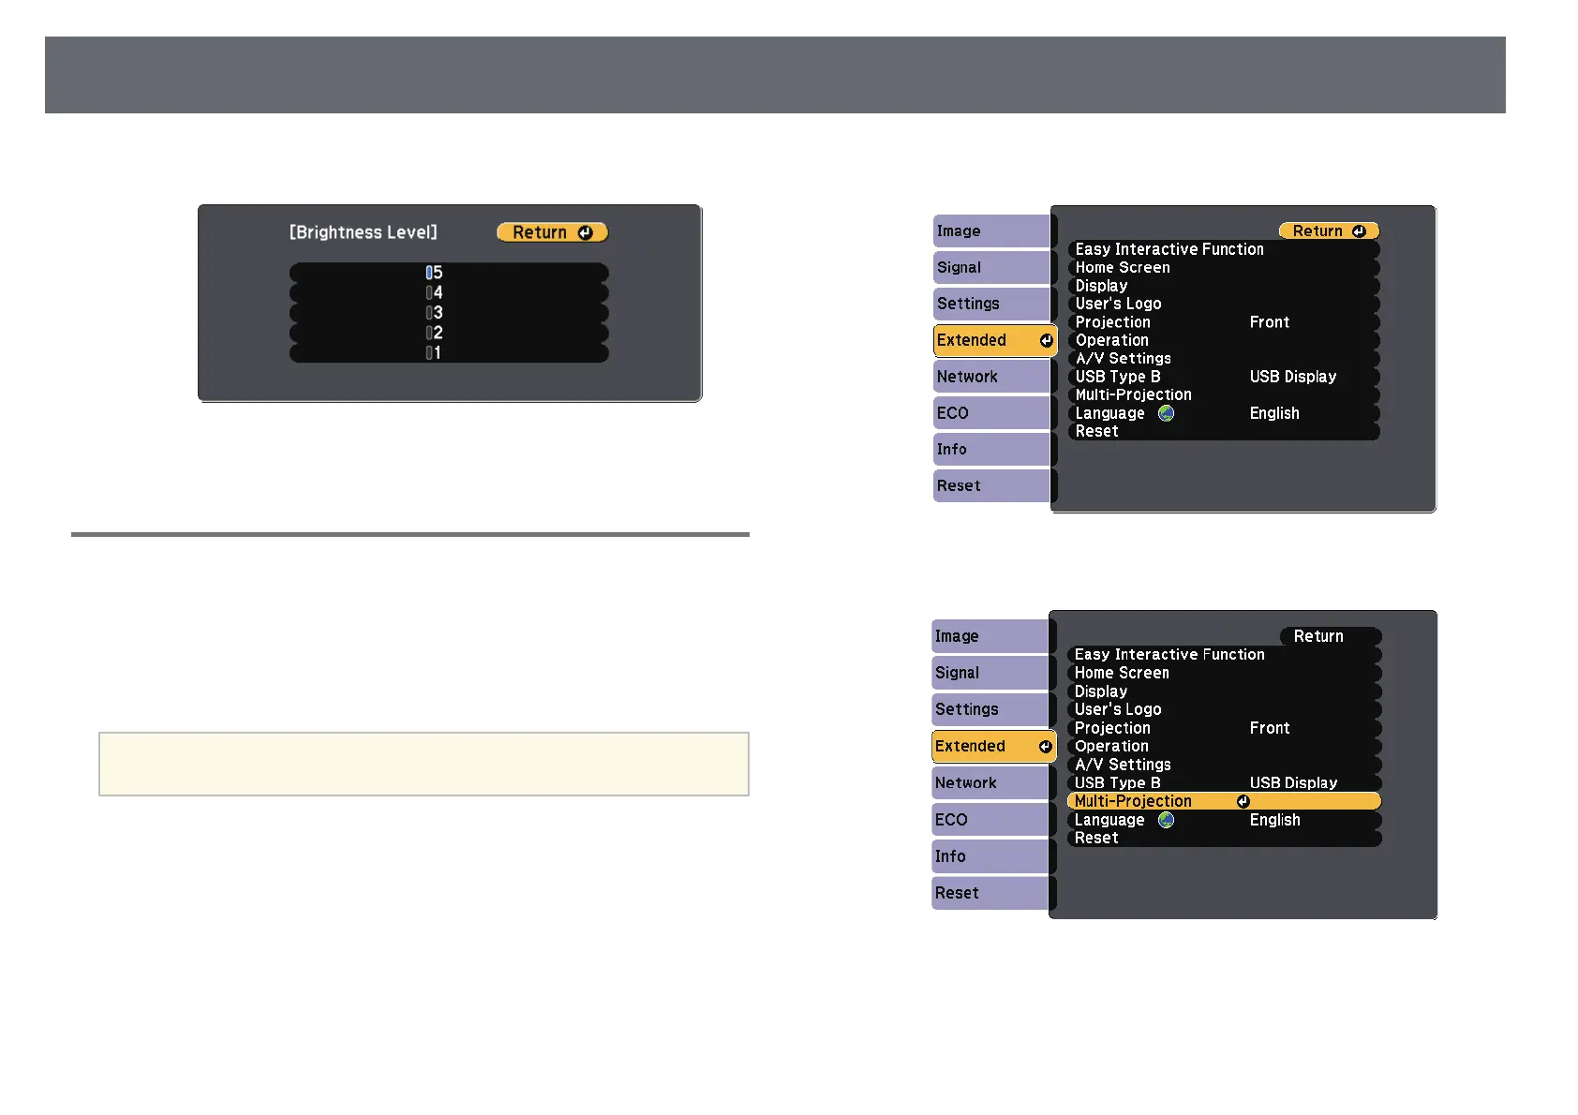The image size is (1578, 1115).
Task: Click 'Front' value in lower menu
Action: pos(1270,728)
